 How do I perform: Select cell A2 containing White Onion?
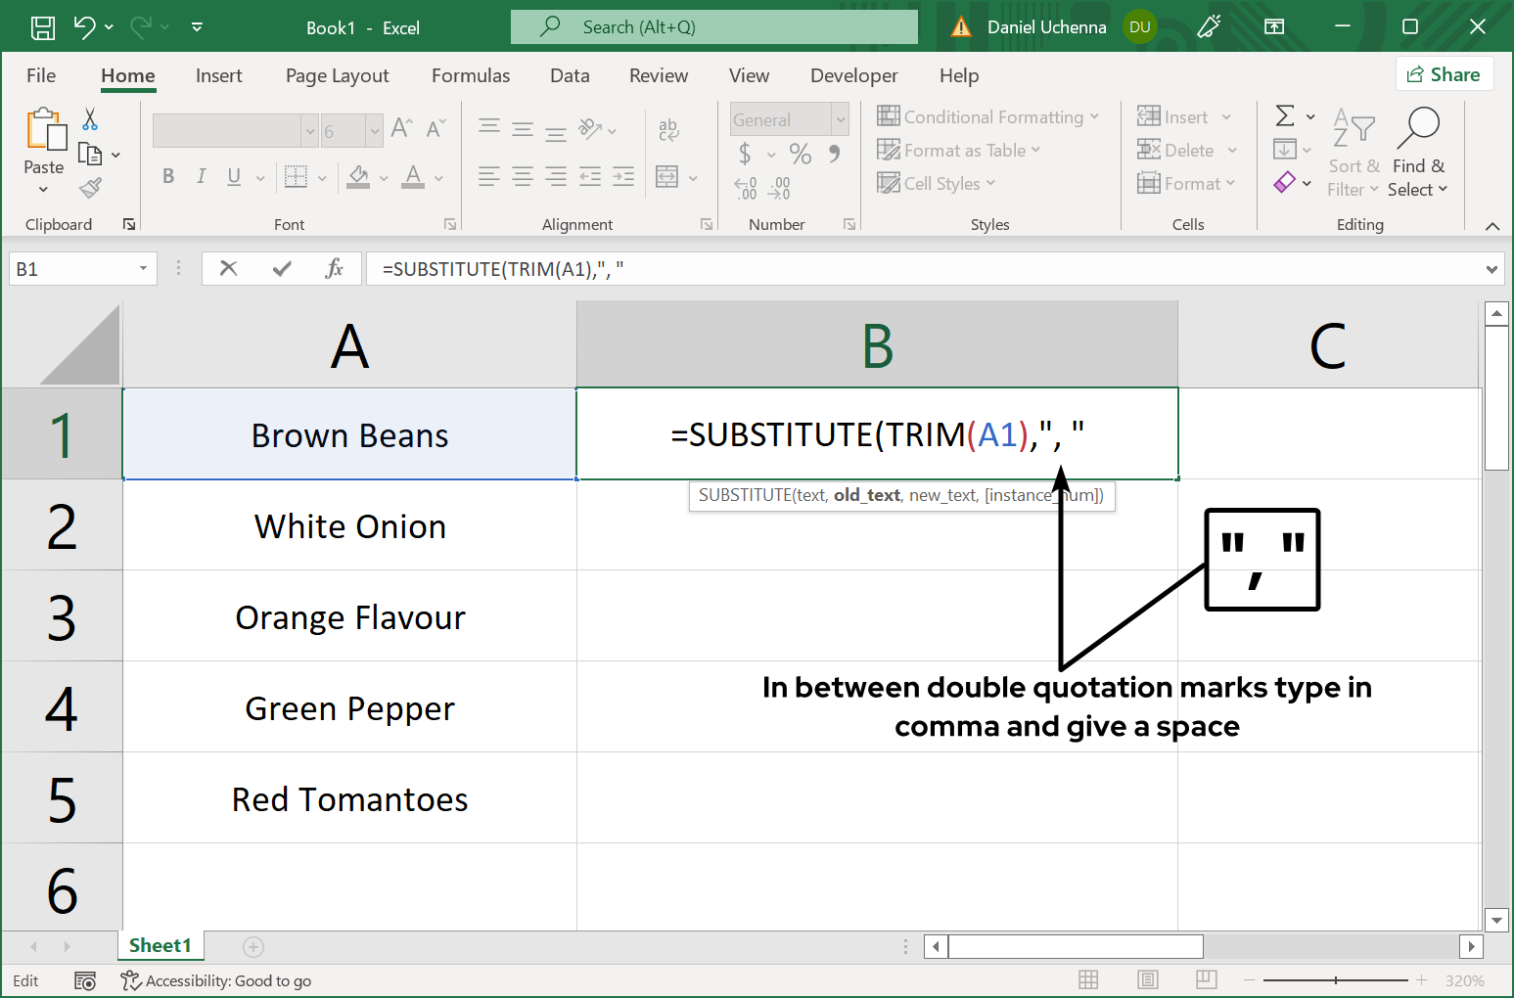pyautogui.click(x=349, y=526)
